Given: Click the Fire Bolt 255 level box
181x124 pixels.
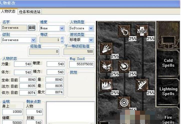Looking at the screenshot, I should pyautogui.click(x=133, y=39).
